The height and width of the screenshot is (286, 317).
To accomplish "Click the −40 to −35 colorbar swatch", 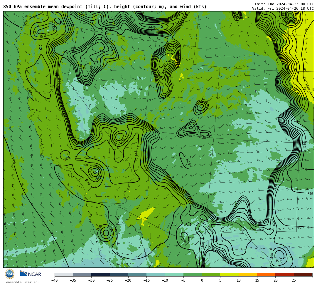I will 64,275.
